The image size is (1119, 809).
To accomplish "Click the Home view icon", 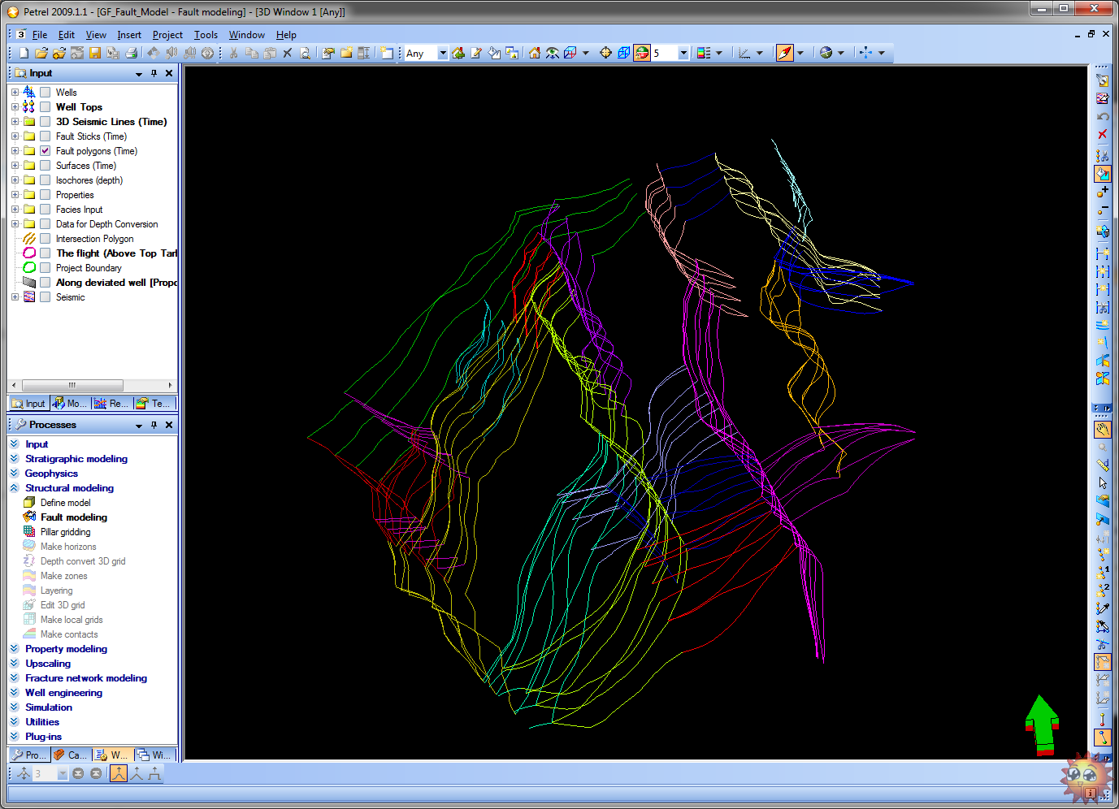I will (x=534, y=53).
